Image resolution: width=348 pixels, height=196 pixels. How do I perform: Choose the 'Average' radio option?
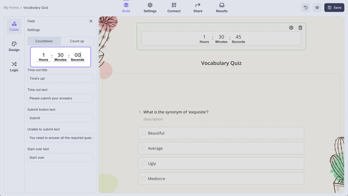pos(144,148)
